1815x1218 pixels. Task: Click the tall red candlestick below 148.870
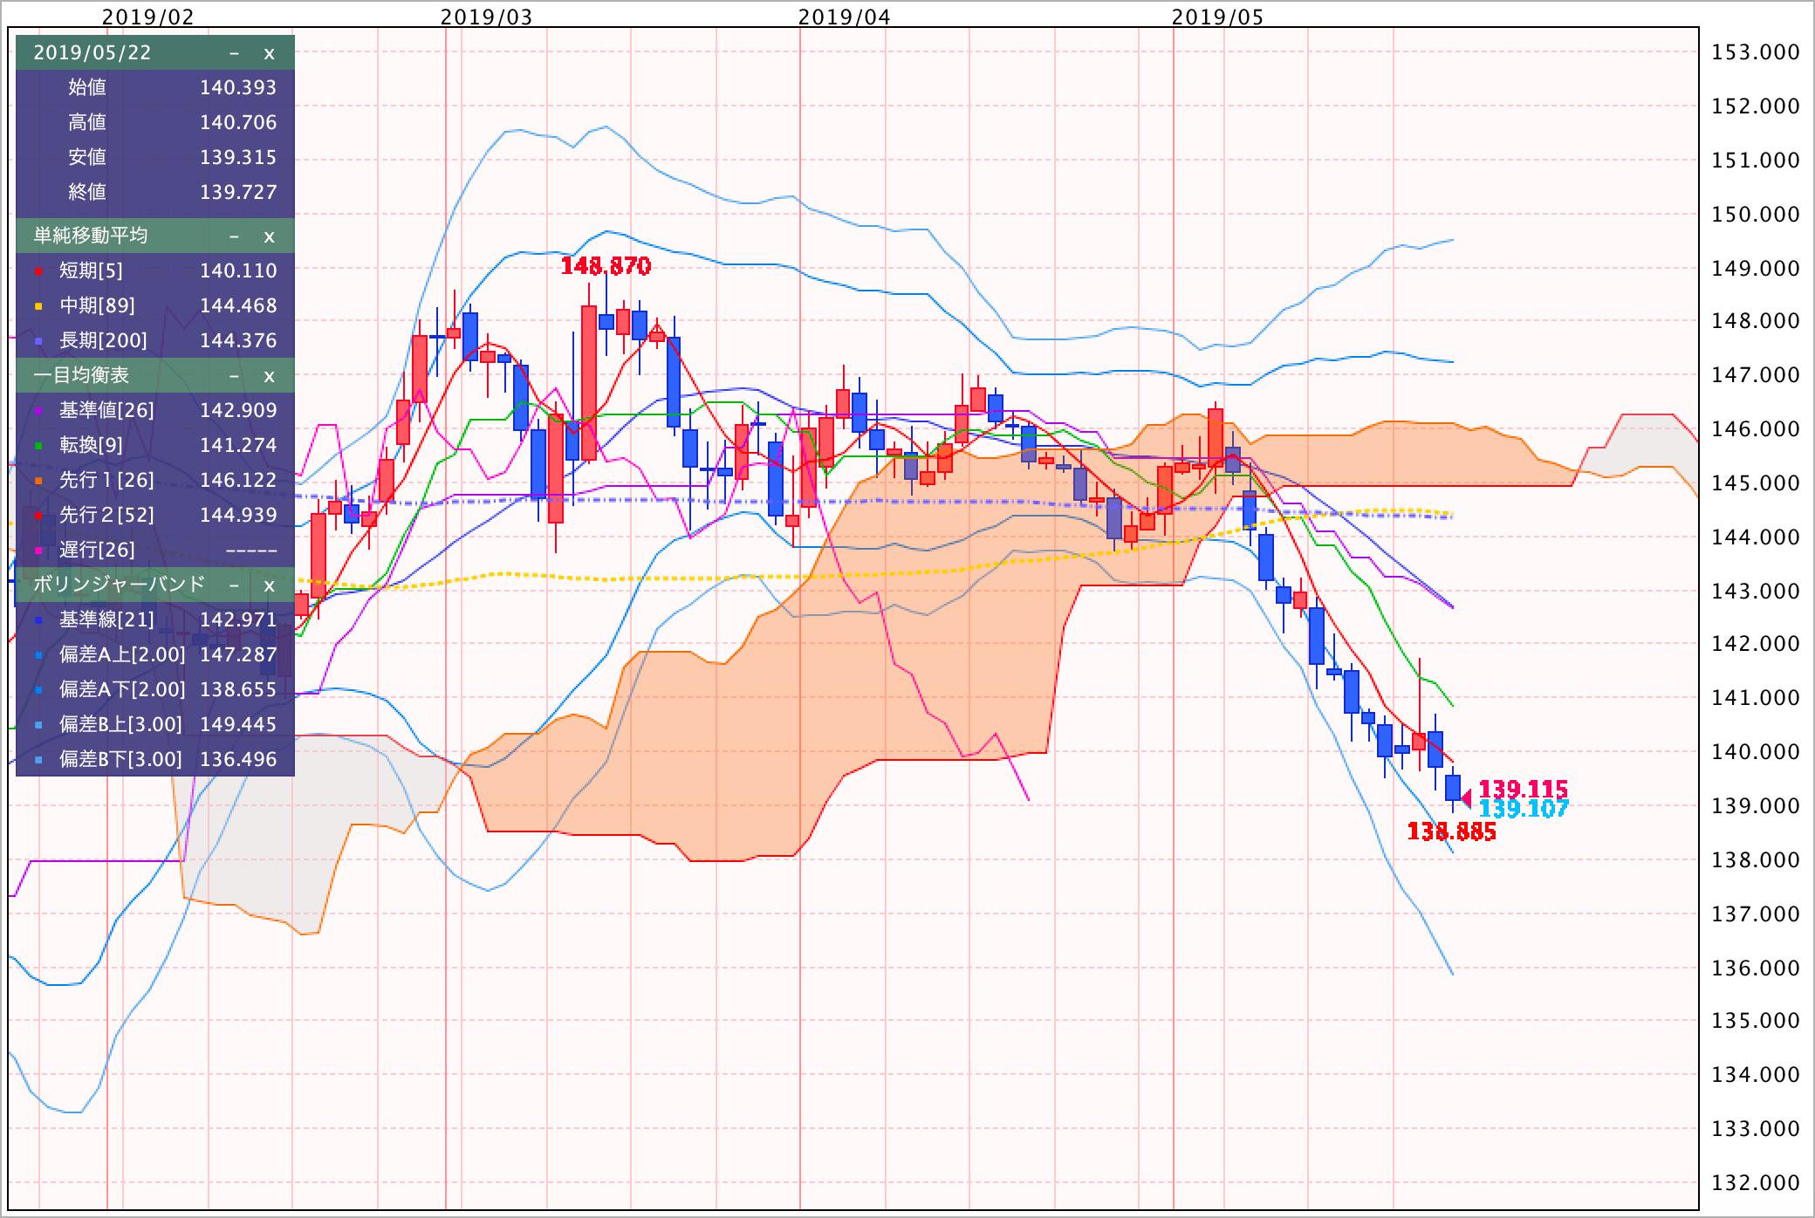[589, 382]
